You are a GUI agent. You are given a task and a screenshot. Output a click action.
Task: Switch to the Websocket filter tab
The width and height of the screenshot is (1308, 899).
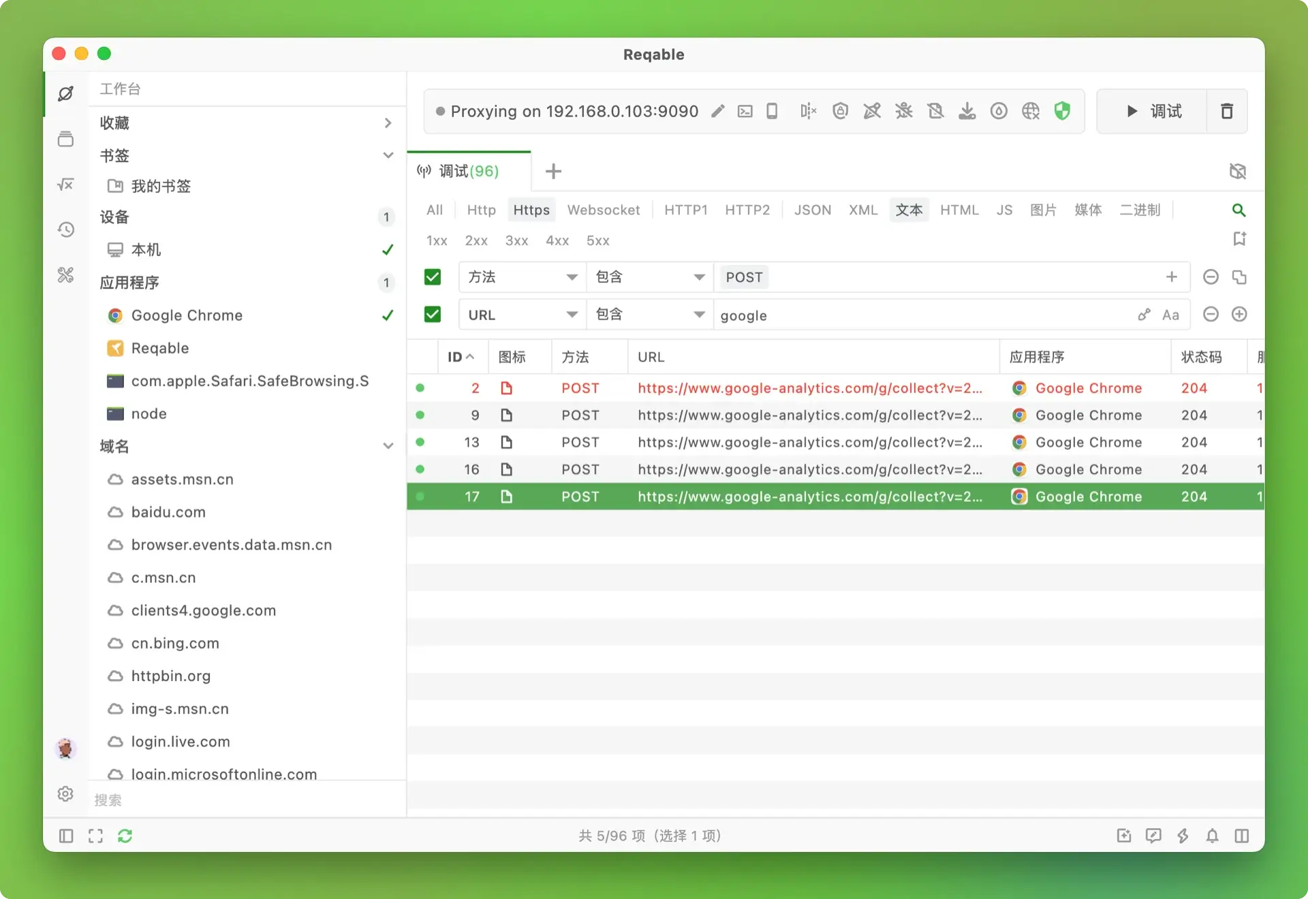pos(604,210)
